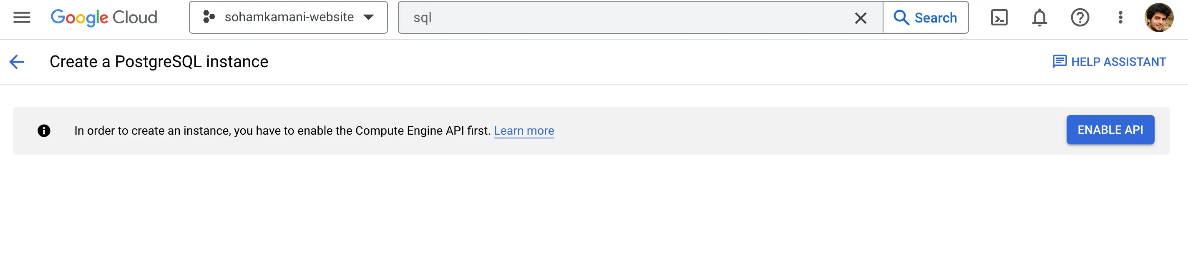Open the Help Assistant panel
The width and height of the screenshot is (1188, 266).
point(1109,62)
